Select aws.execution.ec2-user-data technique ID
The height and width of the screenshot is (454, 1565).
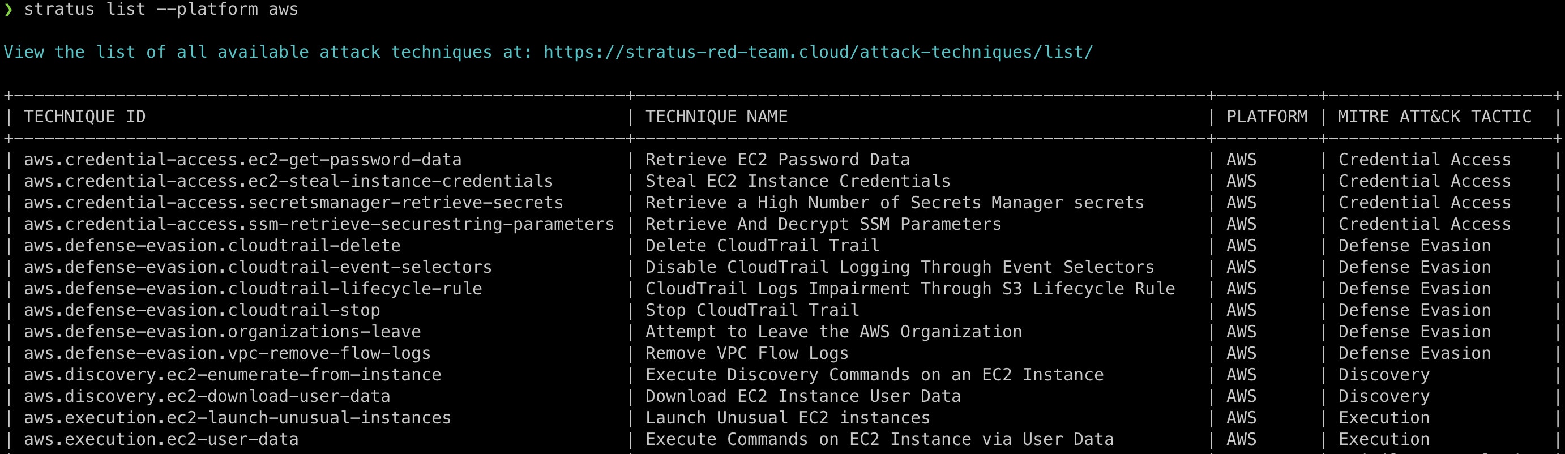click(x=161, y=439)
